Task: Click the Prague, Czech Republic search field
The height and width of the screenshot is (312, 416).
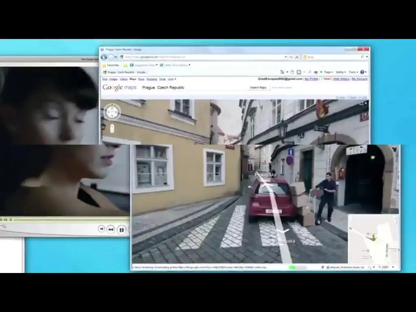Action: click(x=194, y=88)
